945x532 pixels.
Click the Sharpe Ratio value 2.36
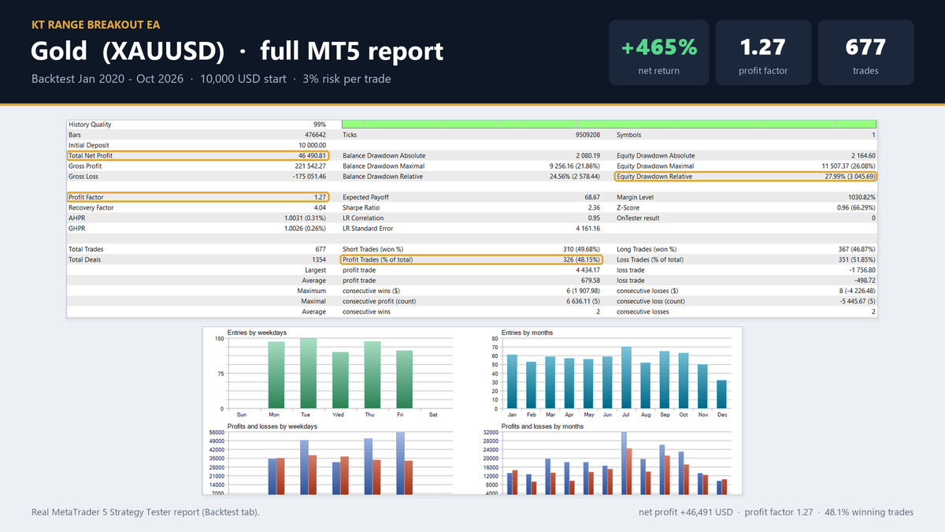595,207
